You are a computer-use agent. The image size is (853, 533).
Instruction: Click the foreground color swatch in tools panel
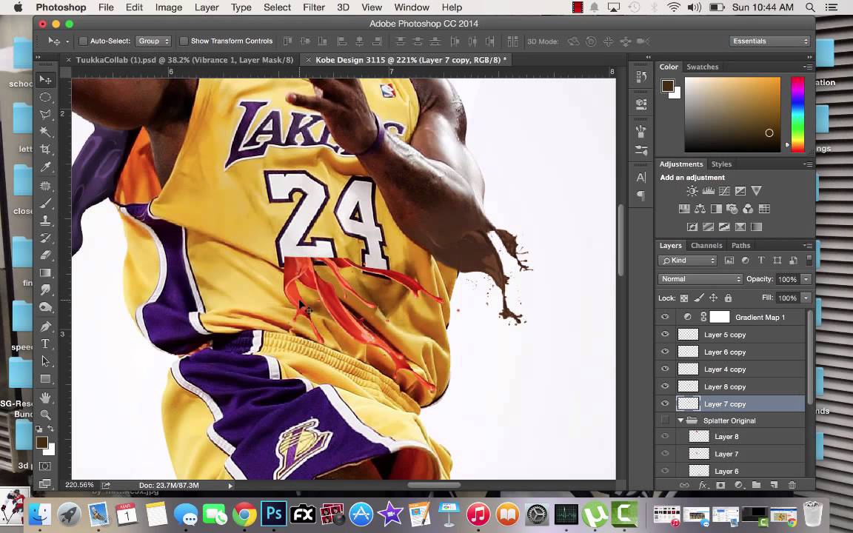[42, 443]
